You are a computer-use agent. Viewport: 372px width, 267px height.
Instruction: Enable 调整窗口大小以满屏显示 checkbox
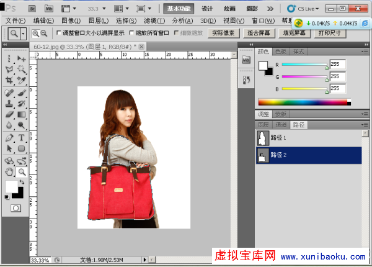pos(59,33)
